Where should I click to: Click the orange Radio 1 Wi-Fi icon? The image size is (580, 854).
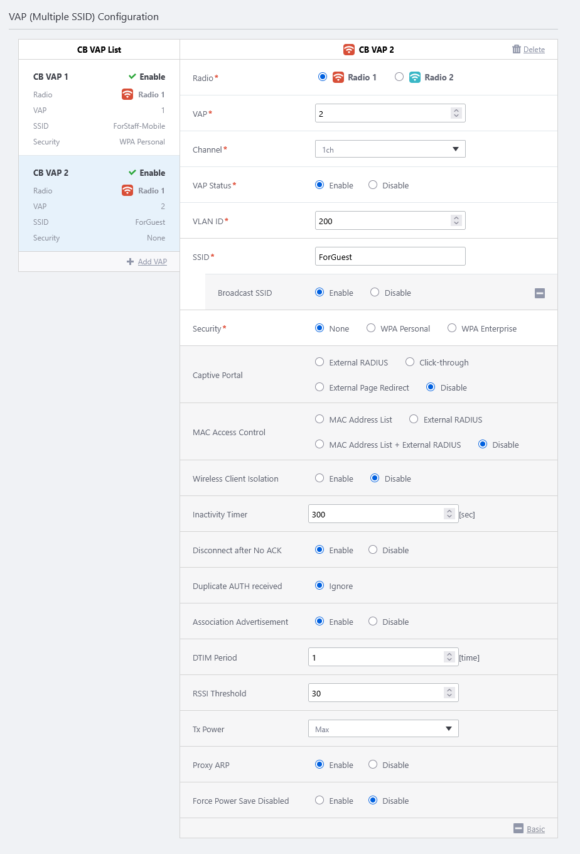[x=338, y=77]
